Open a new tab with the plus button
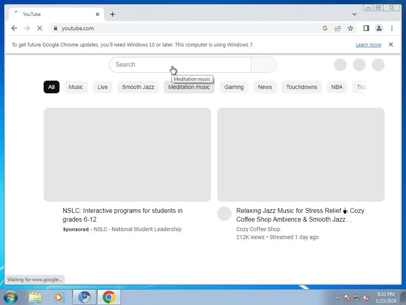Viewport: 406px width, 305px height. [x=112, y=14]
